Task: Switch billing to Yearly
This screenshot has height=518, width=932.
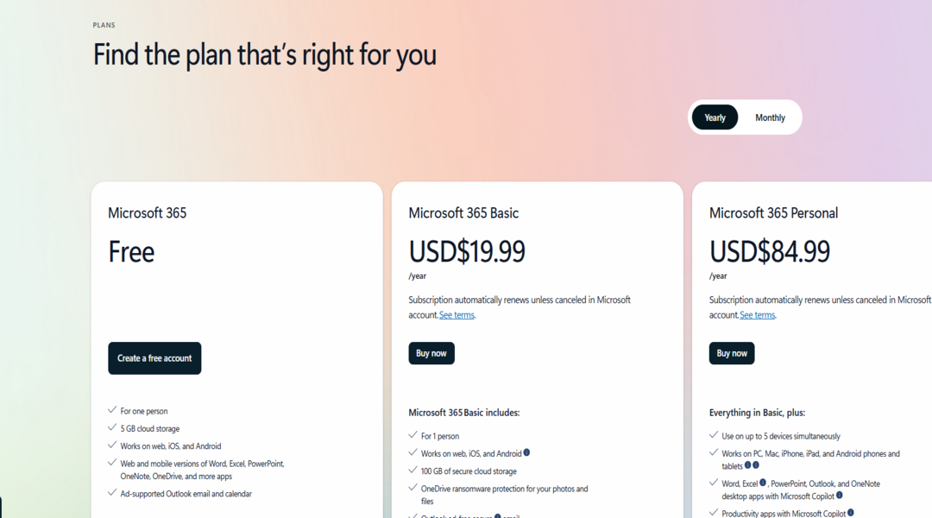Action: pos(715,117)
